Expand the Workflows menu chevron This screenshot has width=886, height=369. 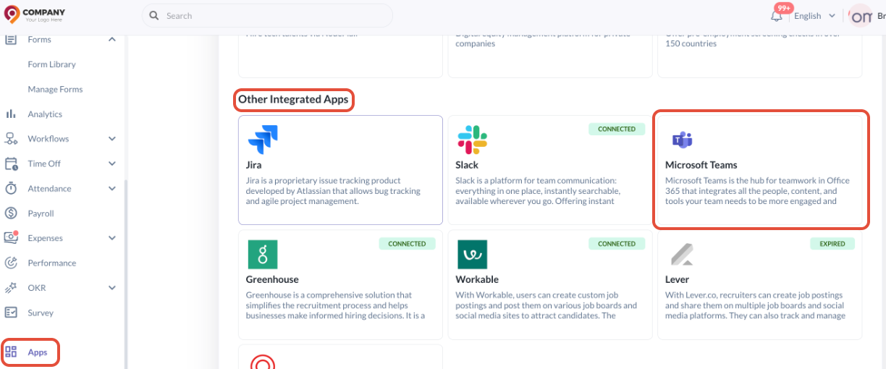(x=111, y=138)
